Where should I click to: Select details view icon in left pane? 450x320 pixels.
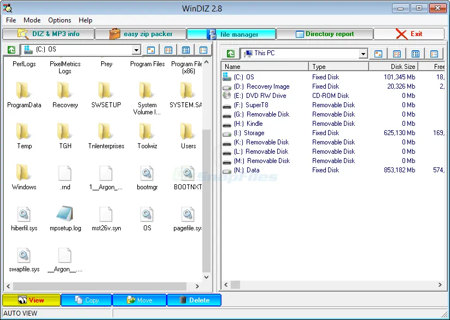click(203, 50)
